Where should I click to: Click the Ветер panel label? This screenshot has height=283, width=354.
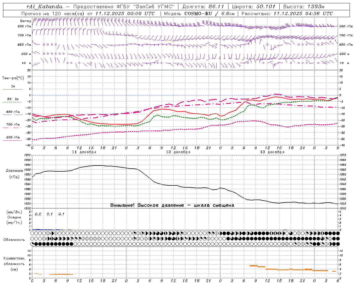(25, 21)
